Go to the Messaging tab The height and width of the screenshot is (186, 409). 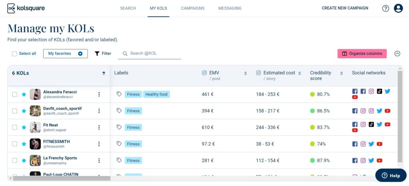(x=230, y=8)
